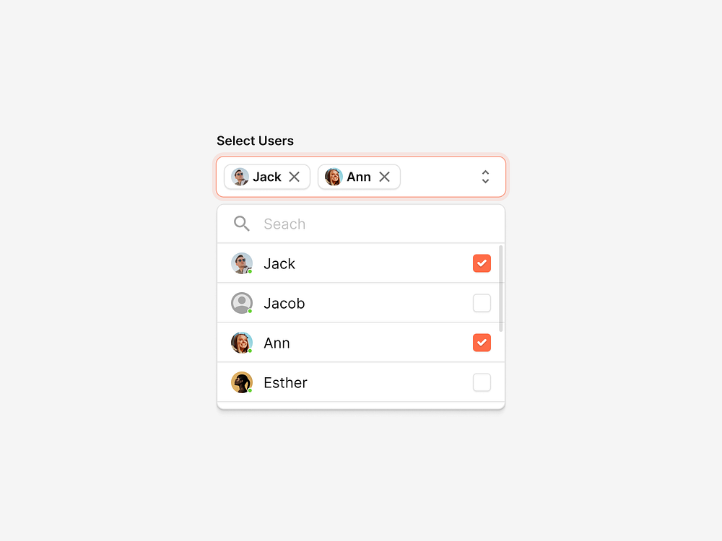Click Jack's avatar in the selected tag
722x541 pixels.
click(x=240, y=177)
